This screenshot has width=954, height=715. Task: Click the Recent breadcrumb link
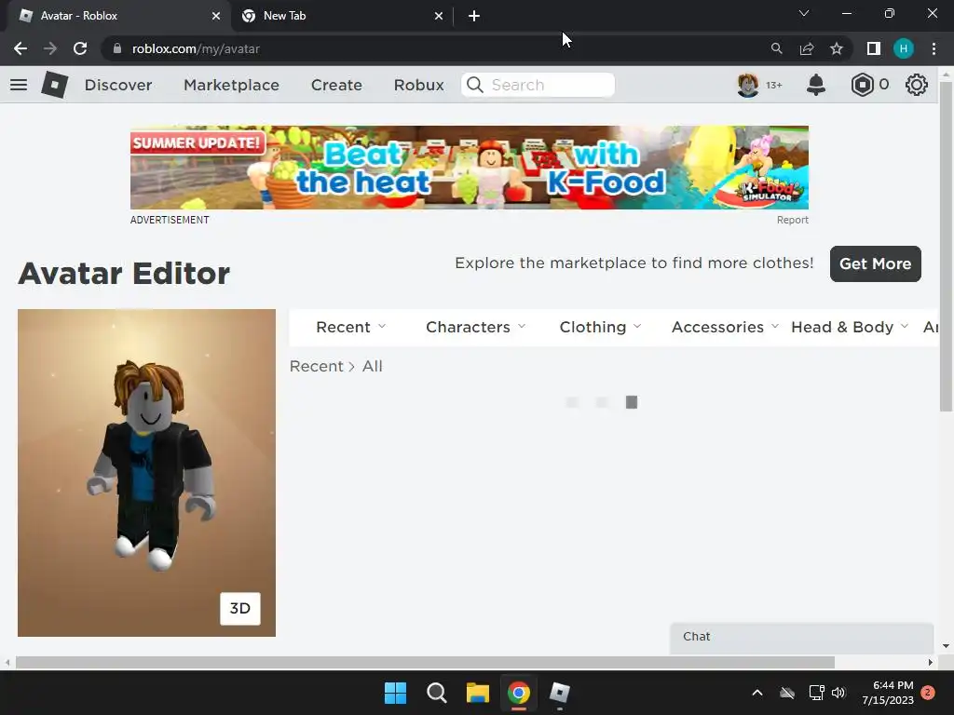[x=317, y=366]
